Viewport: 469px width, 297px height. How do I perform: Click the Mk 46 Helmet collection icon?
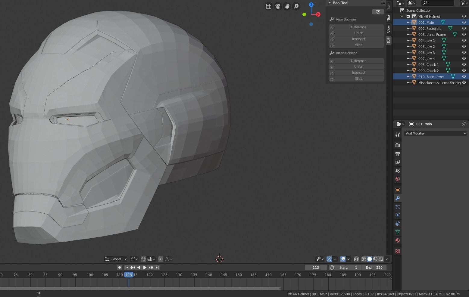tap(414, 16)
